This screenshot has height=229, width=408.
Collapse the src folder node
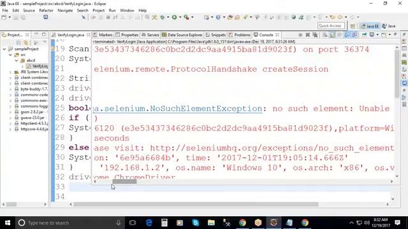coord(10,55)
